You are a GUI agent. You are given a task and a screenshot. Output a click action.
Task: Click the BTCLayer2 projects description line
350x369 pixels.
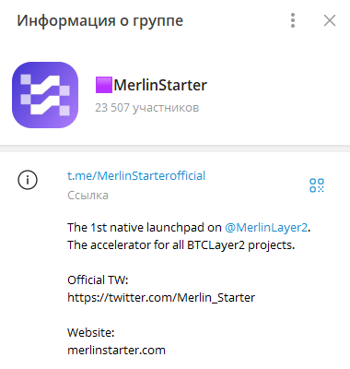click(181, 245)
